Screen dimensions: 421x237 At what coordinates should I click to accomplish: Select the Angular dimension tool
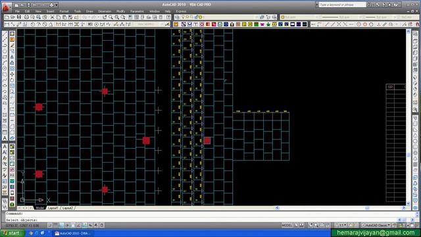[x=51, y=24]
